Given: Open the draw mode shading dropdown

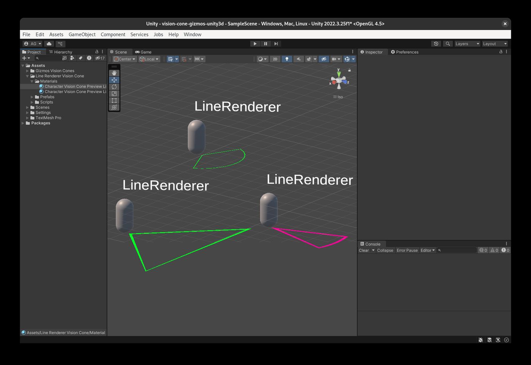Looking at the screenshot, I should (262, 59).
